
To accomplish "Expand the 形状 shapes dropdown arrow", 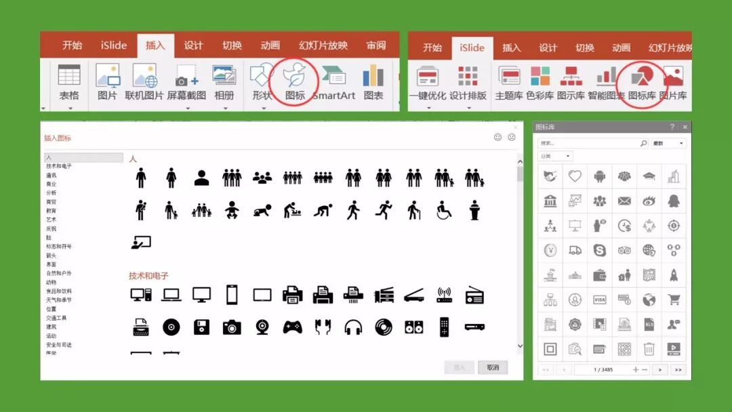I will pyautogui.click(x=263, y=108).
